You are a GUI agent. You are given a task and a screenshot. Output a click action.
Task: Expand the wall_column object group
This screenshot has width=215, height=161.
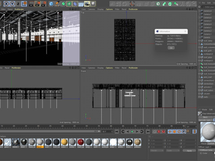[199, 47]
